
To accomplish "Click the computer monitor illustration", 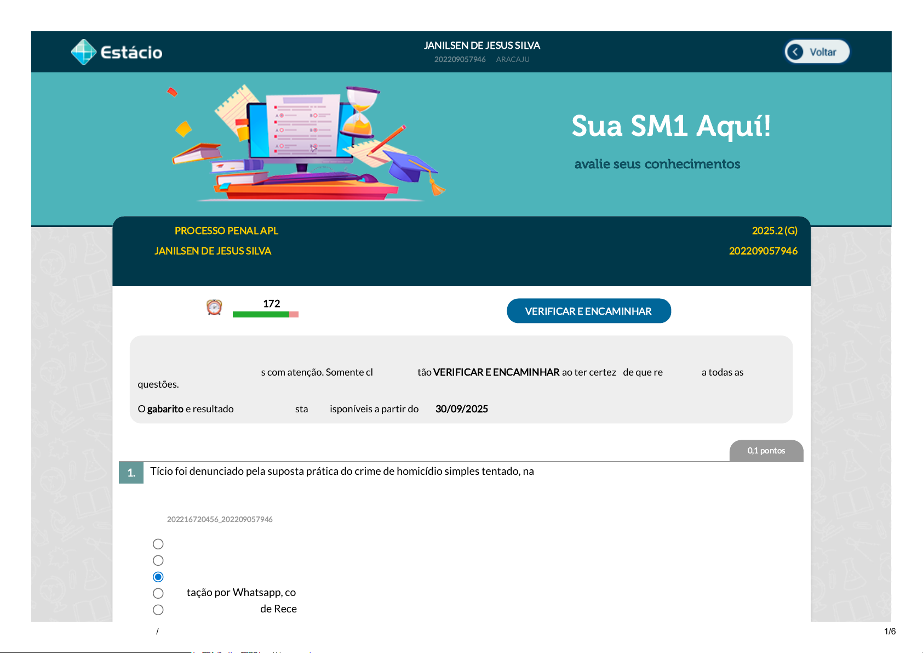I will [x=299, y=129].
